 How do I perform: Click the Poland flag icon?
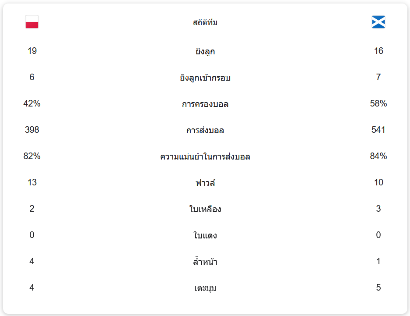[x=32, y=22]
